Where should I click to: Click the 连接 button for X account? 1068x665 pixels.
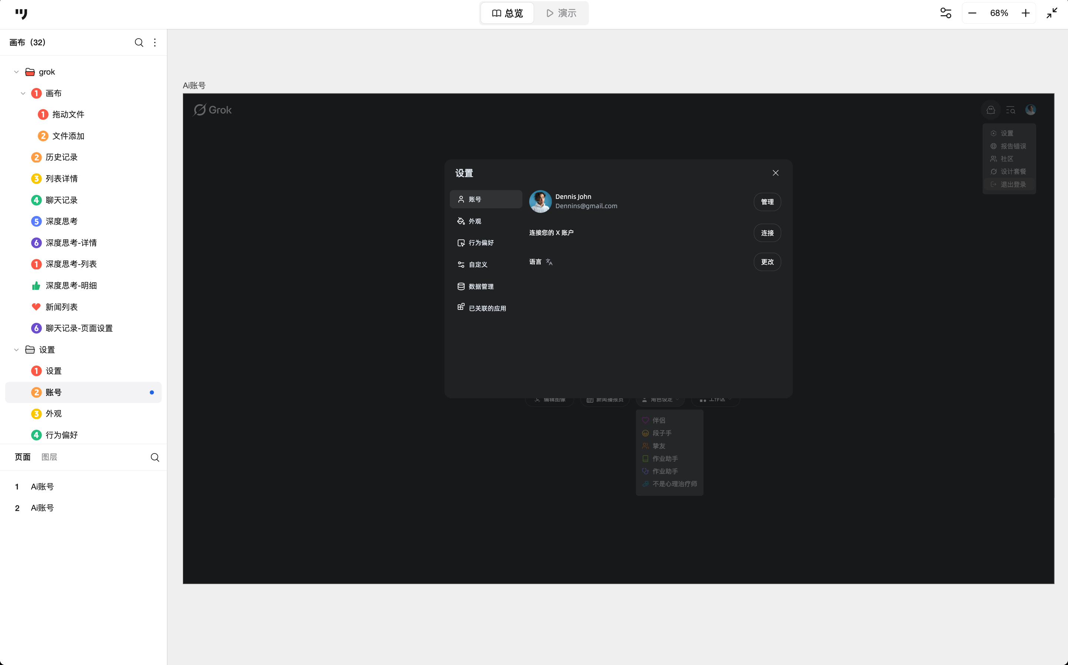tap(767, 233)
